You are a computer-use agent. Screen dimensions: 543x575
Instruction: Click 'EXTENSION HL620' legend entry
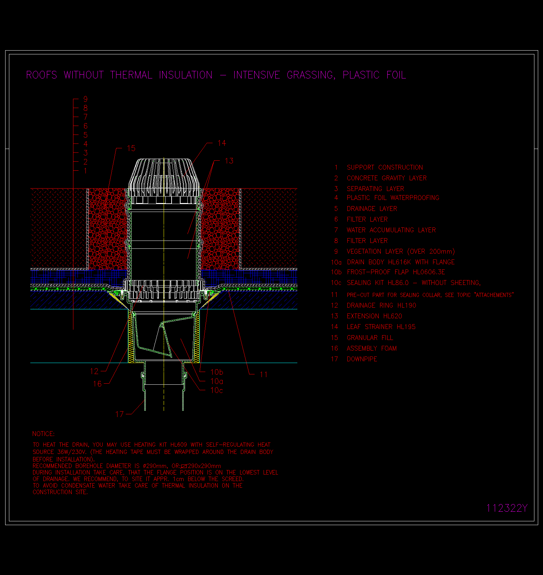coord(374,316)
